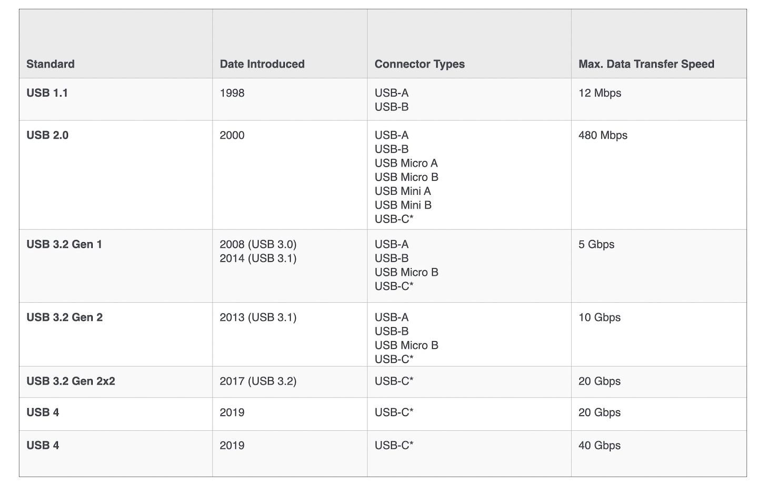Image resolution: width=758 pixels, height=484 pixels.
Task: Click the Connector Types column header
Action: tap(420, 64)
